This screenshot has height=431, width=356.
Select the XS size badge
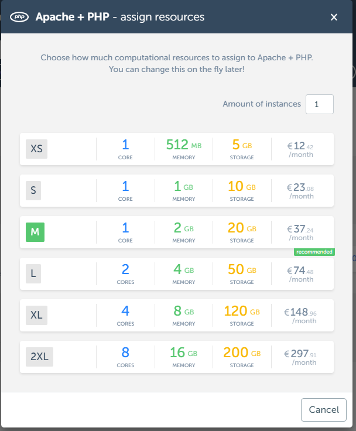[36, 149]
